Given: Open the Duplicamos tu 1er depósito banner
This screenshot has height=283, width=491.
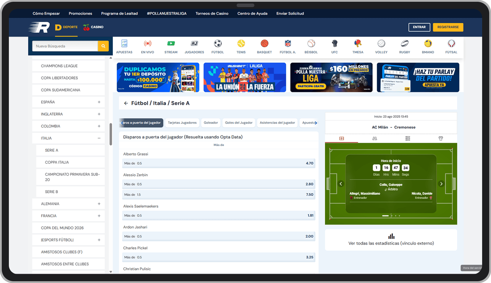Looking at the screenshot, I should point(158,77).
